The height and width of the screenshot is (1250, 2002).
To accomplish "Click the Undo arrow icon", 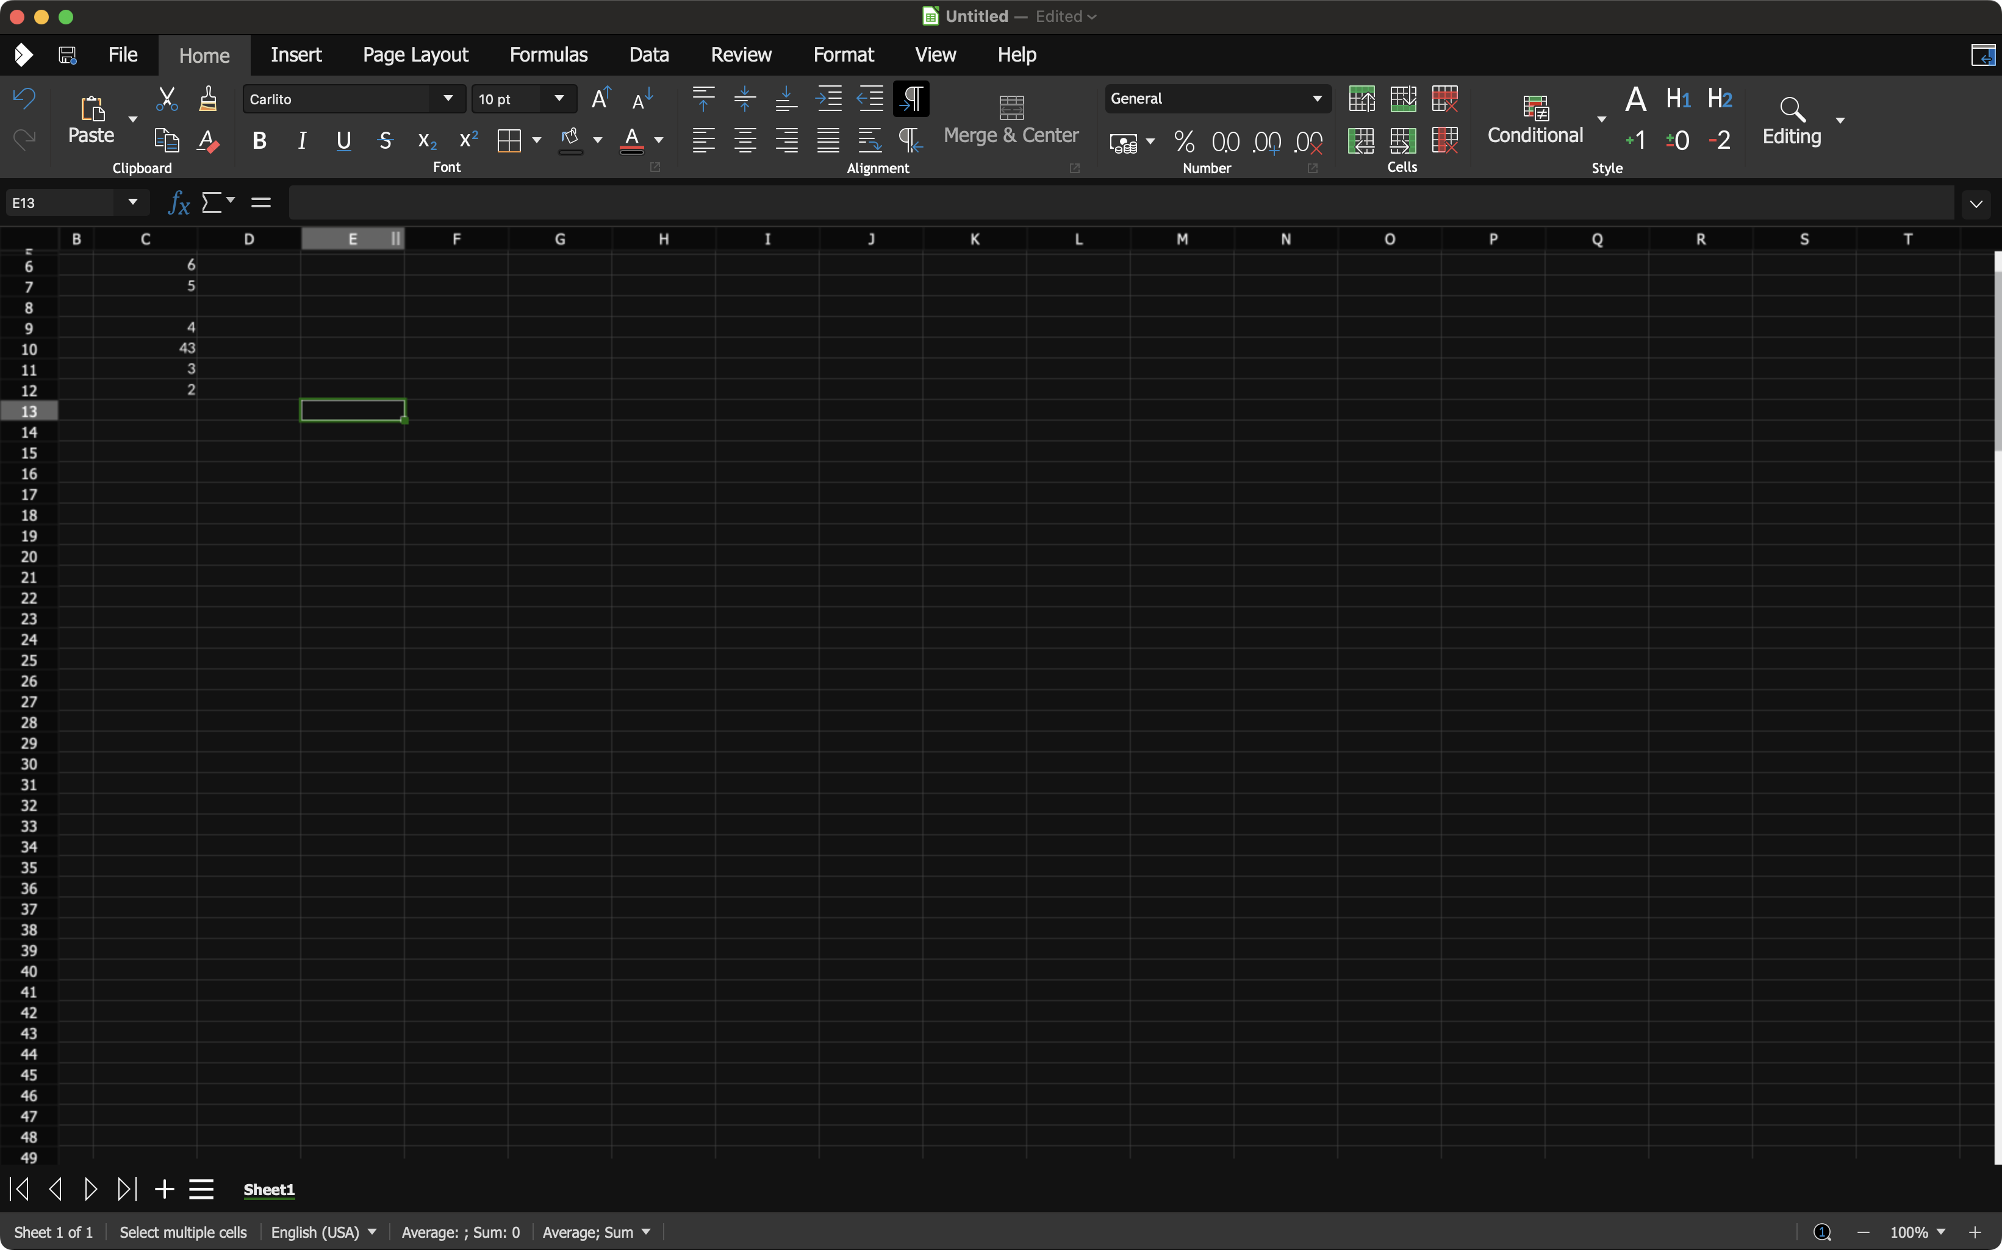I will pyautogui.click(x=24, y=98).
